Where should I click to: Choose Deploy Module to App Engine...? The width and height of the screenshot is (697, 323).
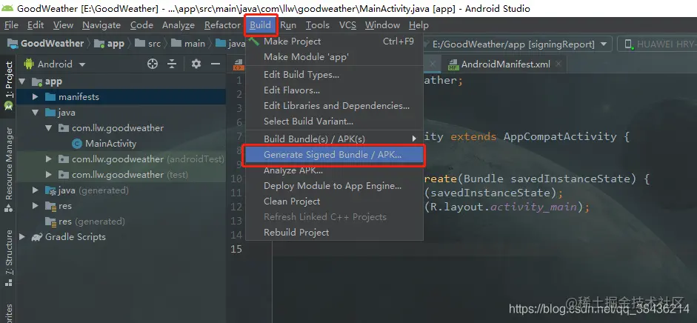pos(334,186)
